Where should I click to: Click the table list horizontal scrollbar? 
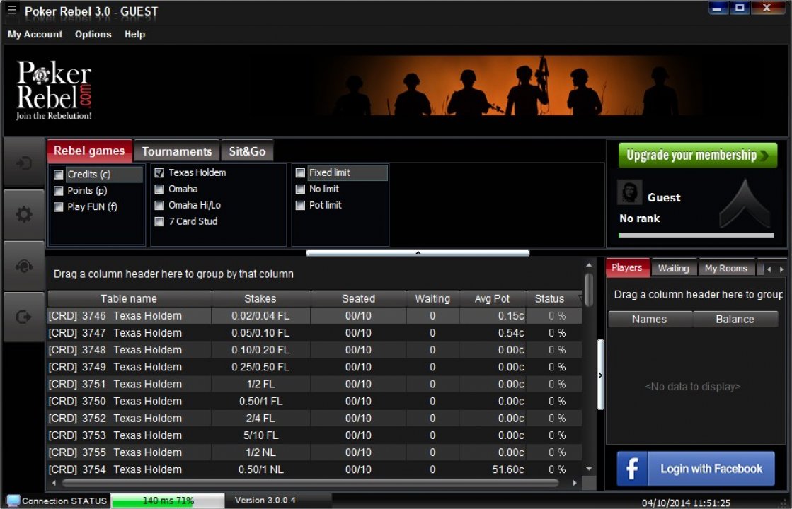(310, 484)
